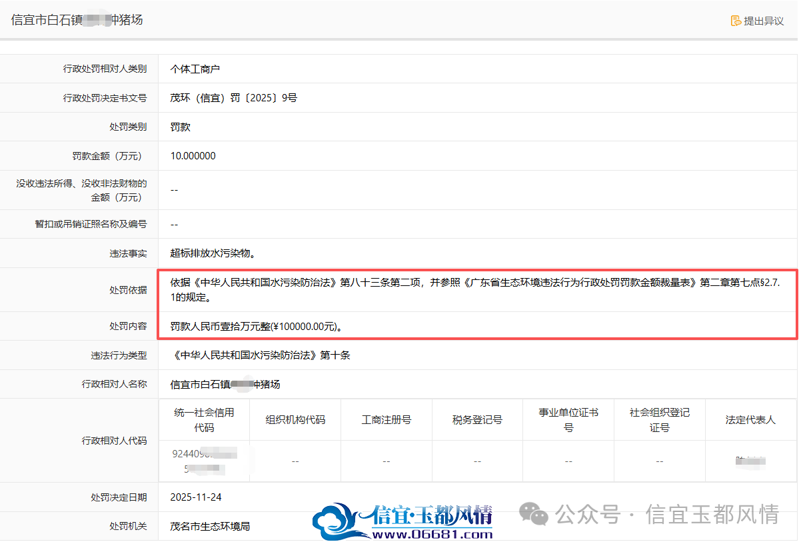Select the decision date 2025-11-24
The image size is (805, 546).
click(x=197, y=497)
